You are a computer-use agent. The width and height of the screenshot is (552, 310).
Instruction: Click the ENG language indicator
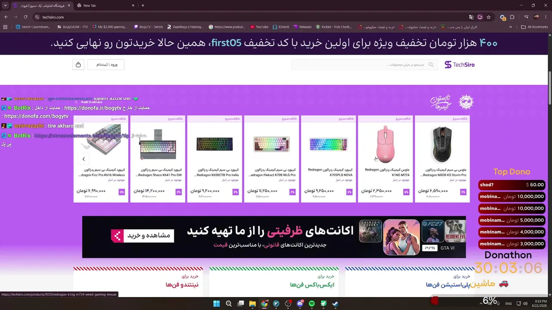coord(508,304)
